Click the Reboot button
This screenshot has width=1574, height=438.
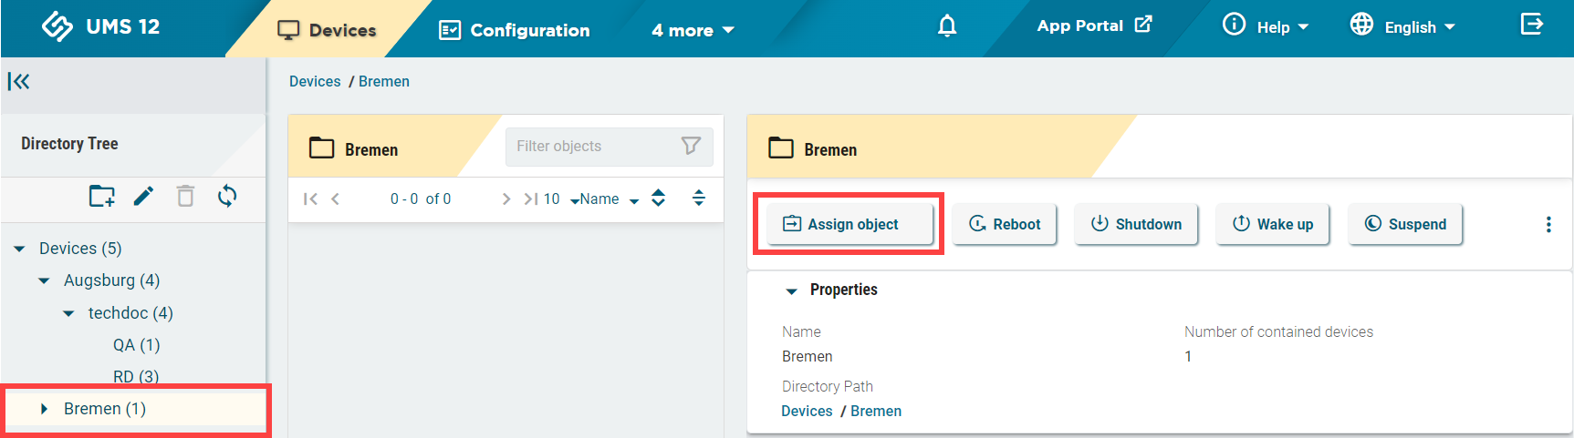click(x=1004, y=224)
